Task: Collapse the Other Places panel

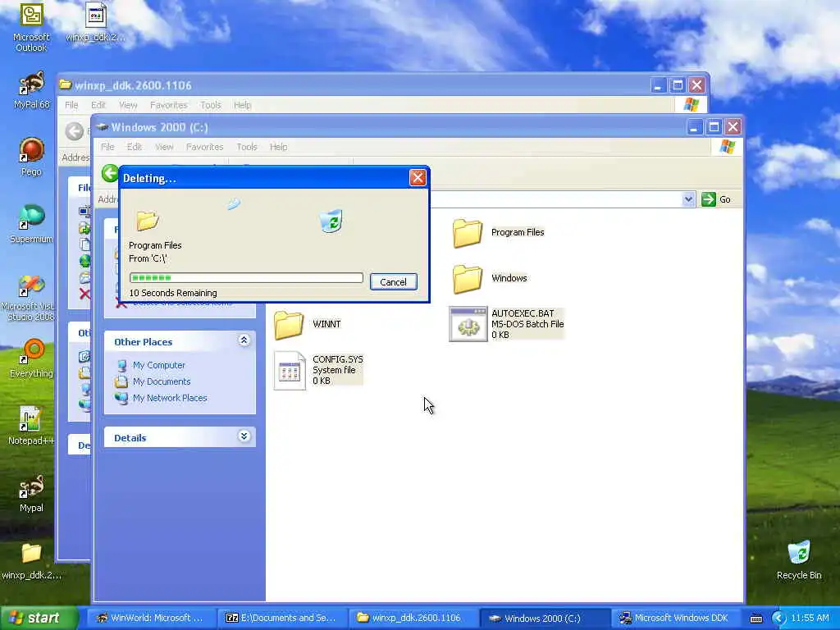Action: pos(244,340)
